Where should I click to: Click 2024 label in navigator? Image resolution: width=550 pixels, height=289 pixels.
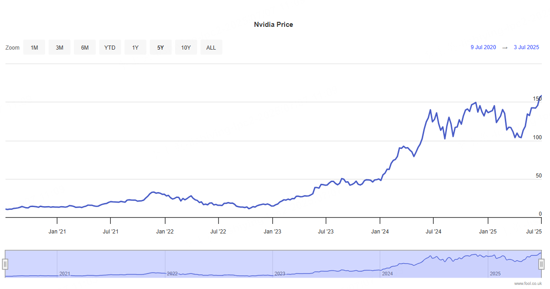[x=387, y=274]
